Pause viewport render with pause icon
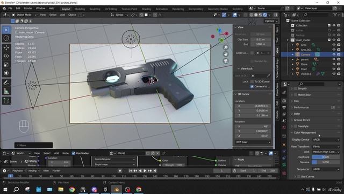This screenshot has width=344, height=194. click(276, 15)
